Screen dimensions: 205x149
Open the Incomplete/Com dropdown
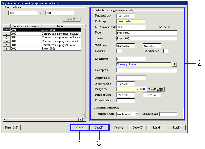point(137,114)
